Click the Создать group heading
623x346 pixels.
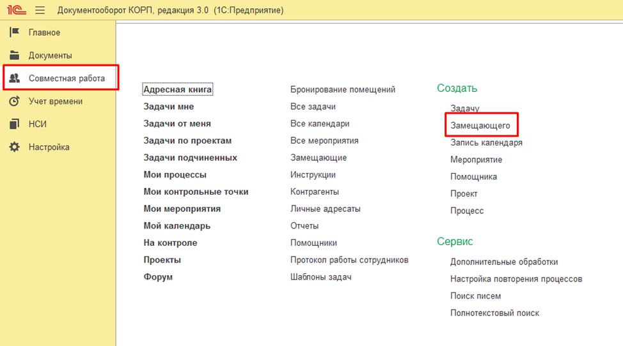point(457,88)
